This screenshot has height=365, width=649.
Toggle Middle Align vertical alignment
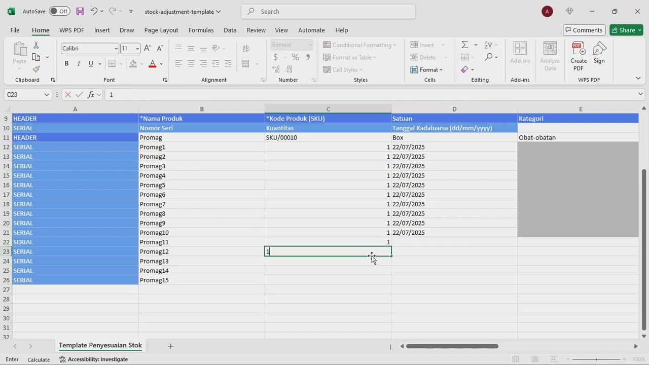(x=191, y=48)
